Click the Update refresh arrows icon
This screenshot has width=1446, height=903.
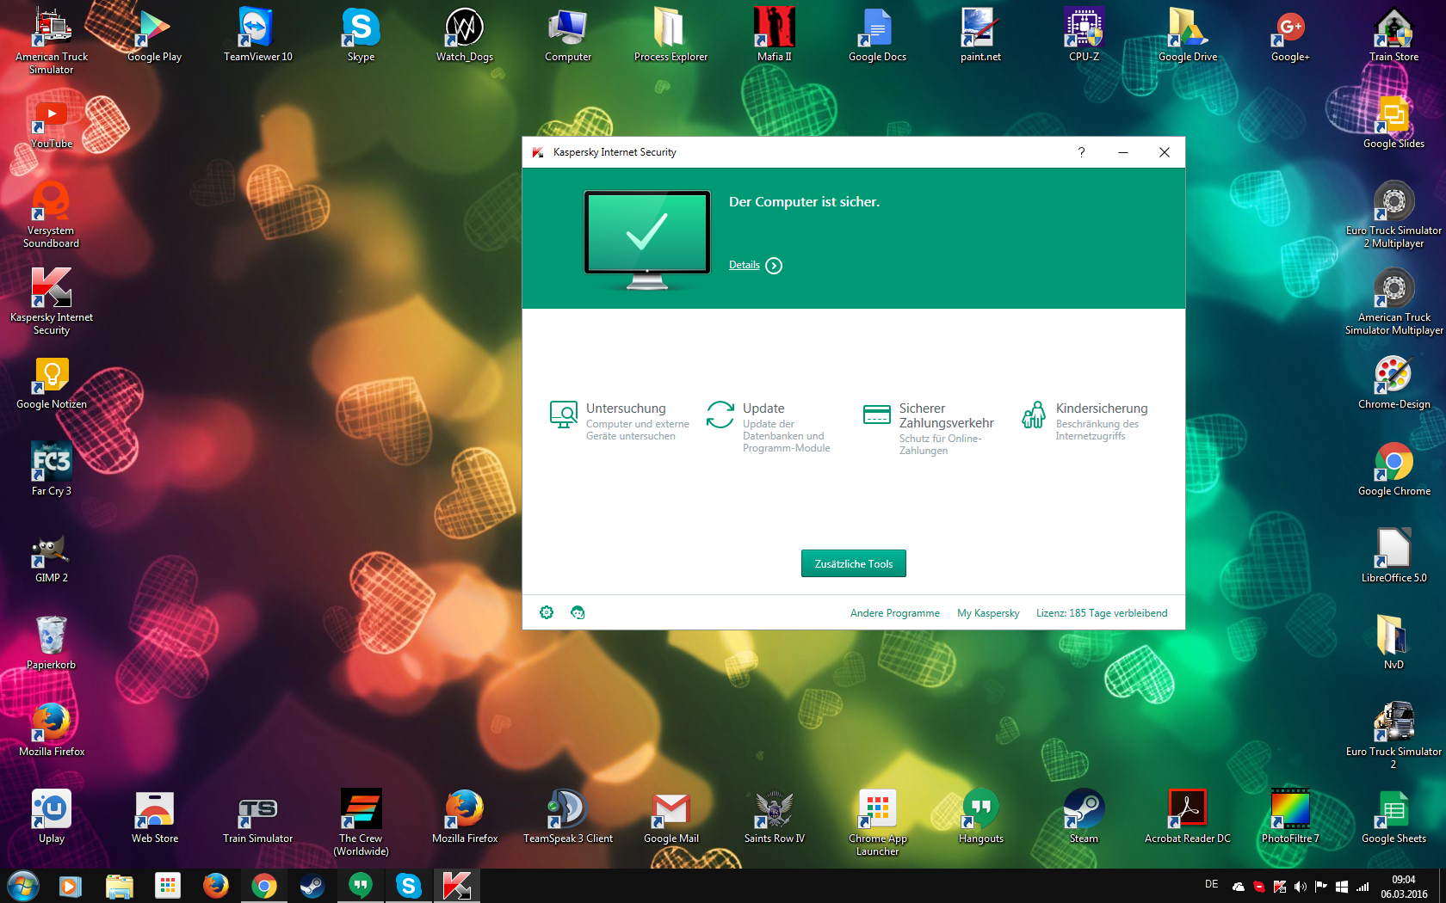coord(720,415)
